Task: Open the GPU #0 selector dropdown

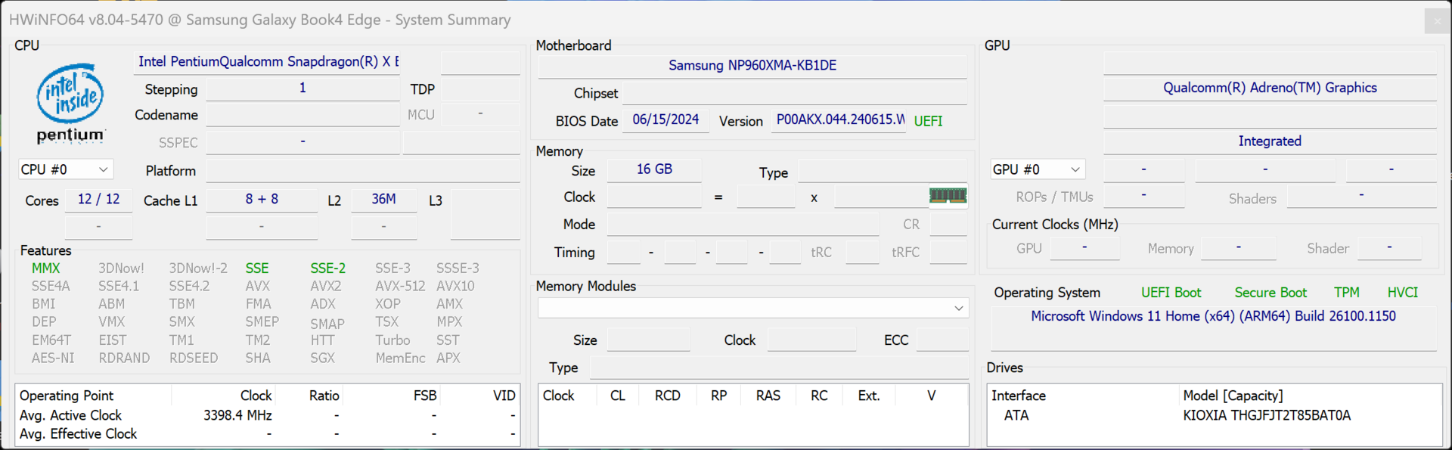Action: pos(1038,169)
